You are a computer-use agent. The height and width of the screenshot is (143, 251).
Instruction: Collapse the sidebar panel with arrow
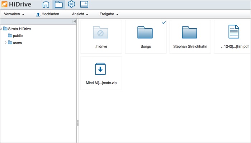tap(74, 21)
